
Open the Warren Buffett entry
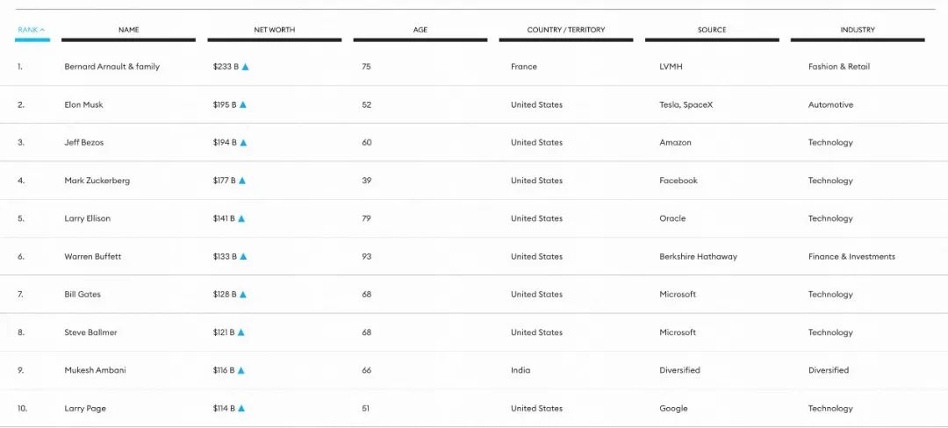92,257
